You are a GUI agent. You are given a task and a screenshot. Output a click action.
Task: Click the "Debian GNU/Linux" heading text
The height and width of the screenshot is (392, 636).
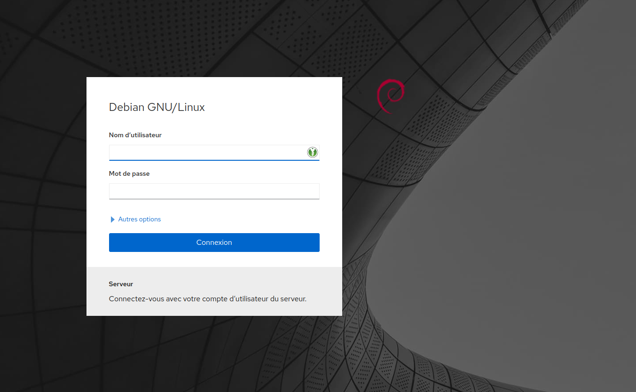click(157, 107)
